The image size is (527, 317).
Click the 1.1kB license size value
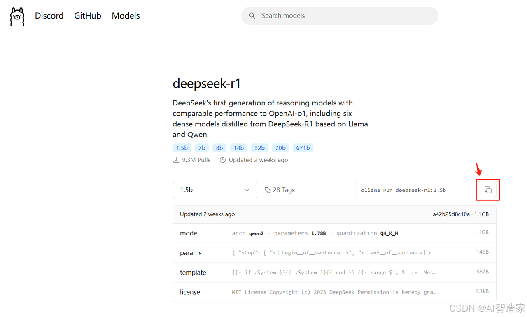pyautogui.click(x=482, y=291)
